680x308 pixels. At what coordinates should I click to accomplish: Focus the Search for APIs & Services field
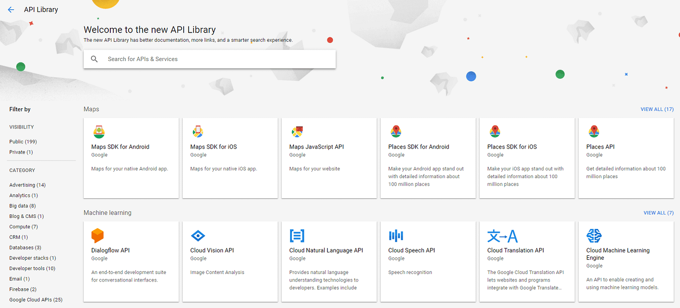coord(217,59)
